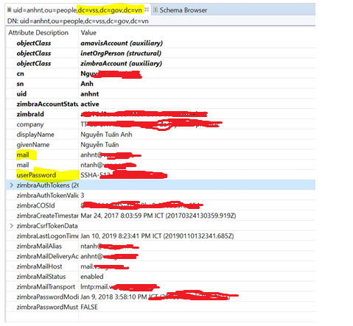This screenshot has height=326, width=353.
Task: Select the zimbraMailDeliveryAddress attribute
Action: click(47, 256)
